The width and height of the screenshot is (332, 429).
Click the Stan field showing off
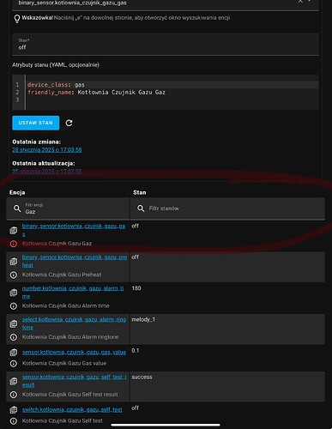tap(166, 44)
